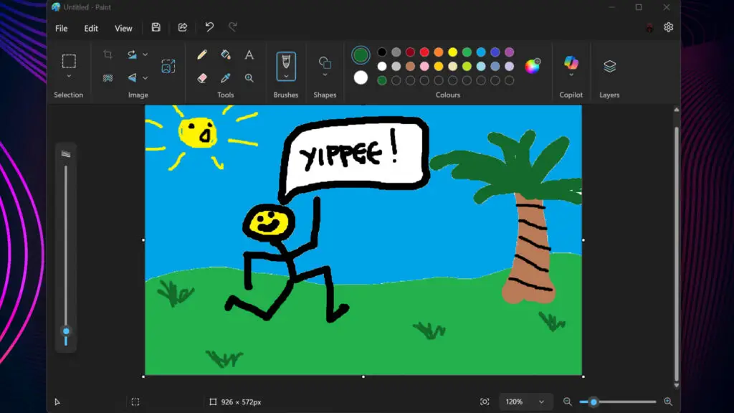Select the Text tool
The height and width of the screenshot is (413, 734).
249,54
